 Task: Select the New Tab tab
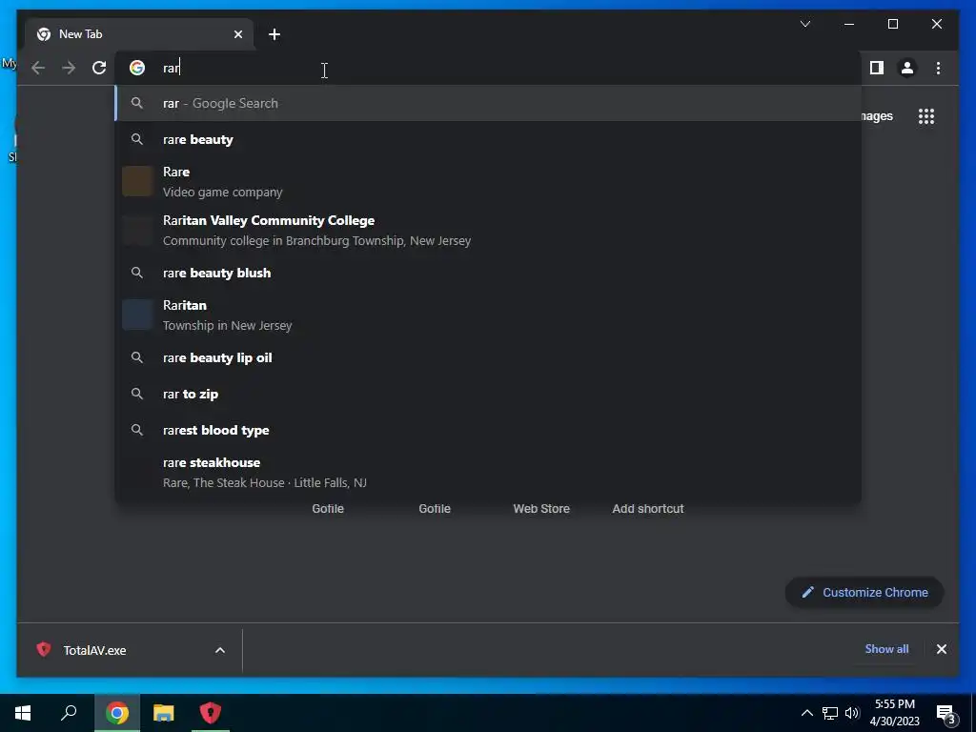139,34
